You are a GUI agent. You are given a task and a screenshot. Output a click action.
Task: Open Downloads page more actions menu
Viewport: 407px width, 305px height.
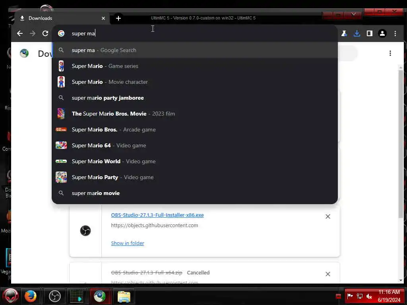click(x=390, y=53)
